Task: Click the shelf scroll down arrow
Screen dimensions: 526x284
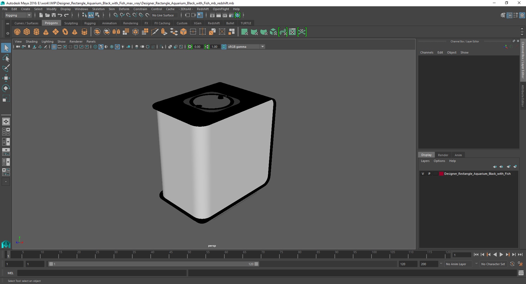Action: point(522,35)
